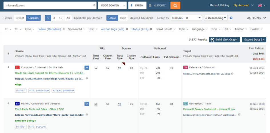Image resolution: width=270 pixels, height=133 pixels.
Task: Select All backlinks per domain
Action: click(68, 18)
